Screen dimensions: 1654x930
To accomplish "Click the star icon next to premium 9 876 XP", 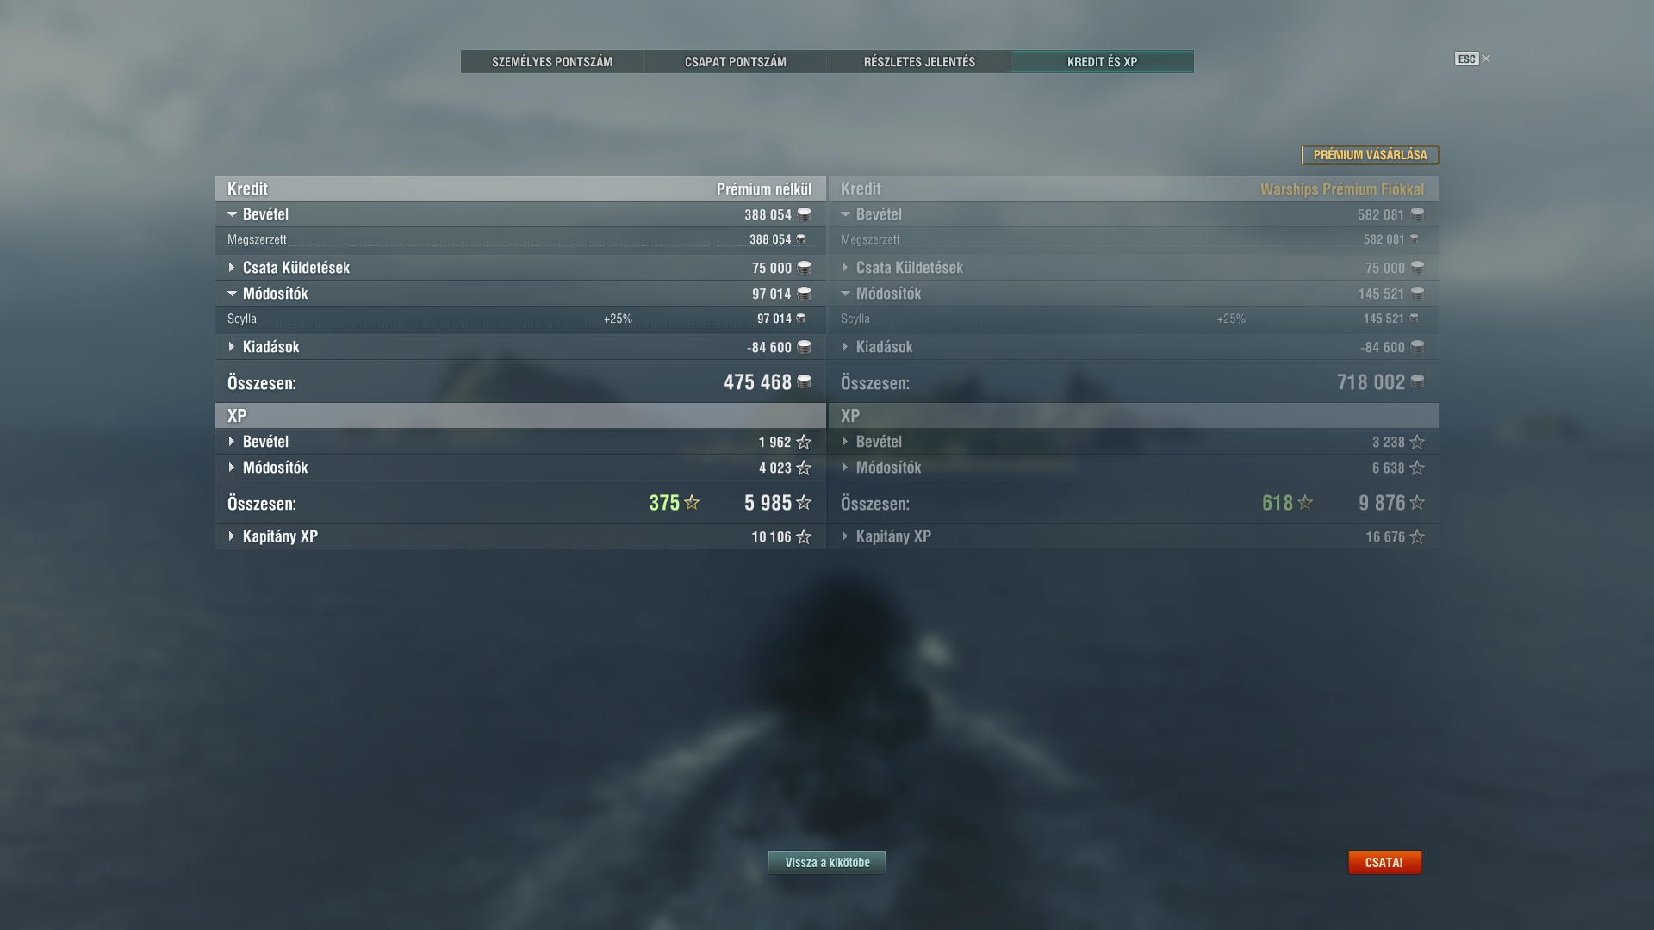I will pos(1417,502).
